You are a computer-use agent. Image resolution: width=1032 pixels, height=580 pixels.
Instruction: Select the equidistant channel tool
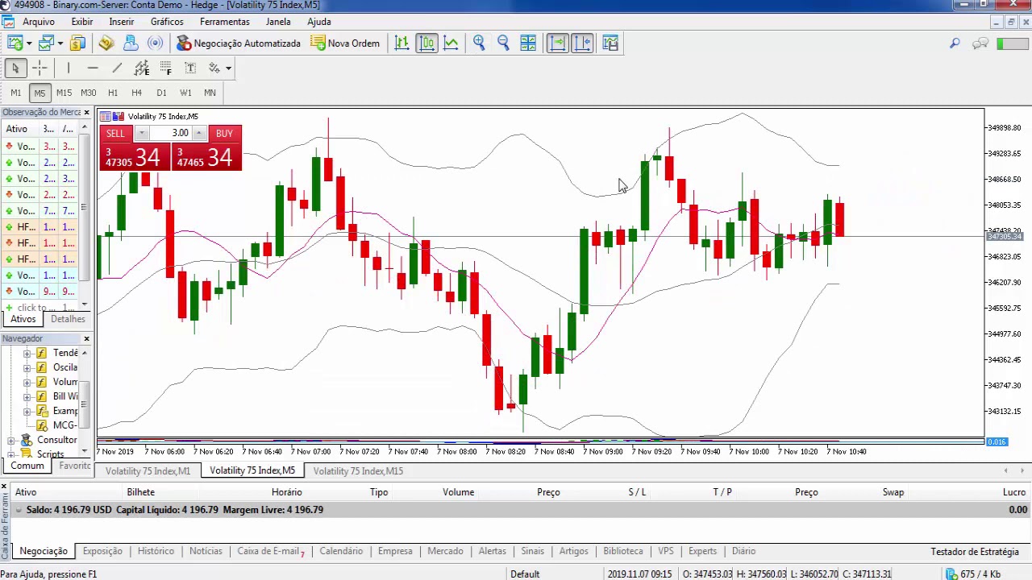pos(142,68)
